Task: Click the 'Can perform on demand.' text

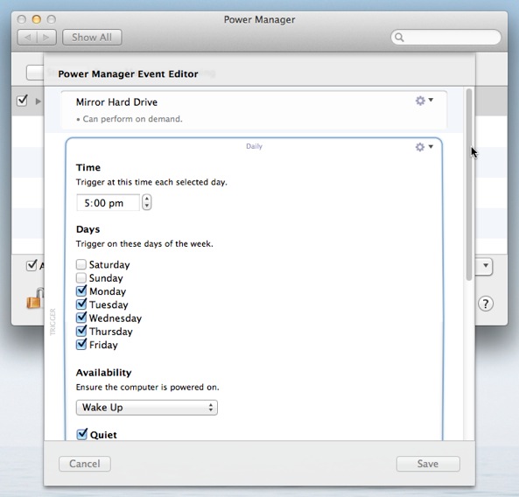Action: [x=132, y=119]
